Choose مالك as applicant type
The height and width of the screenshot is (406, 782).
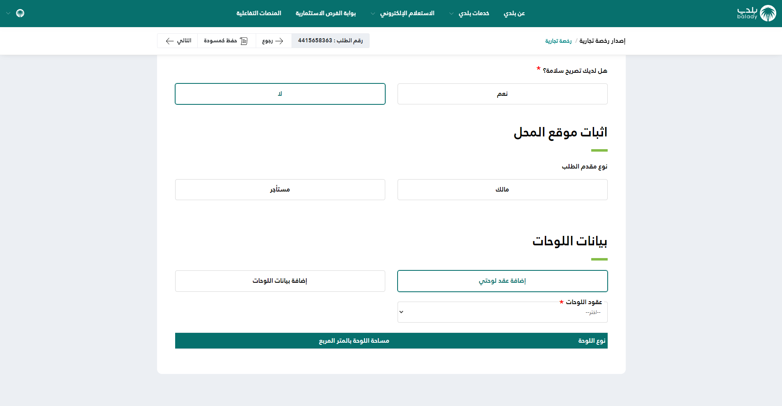click(x=502, y=189)
